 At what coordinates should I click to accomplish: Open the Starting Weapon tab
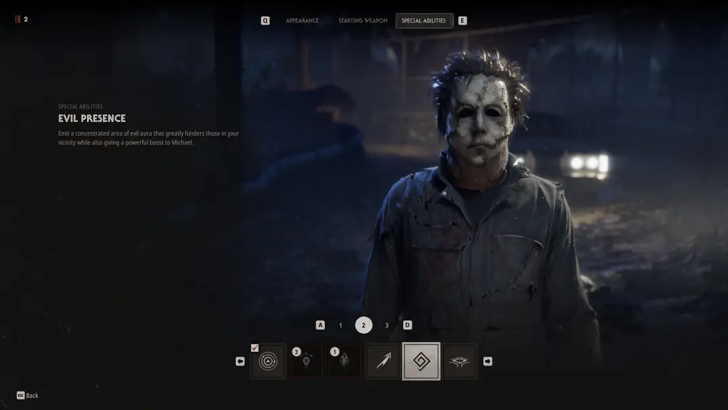(x=363, y=20)
